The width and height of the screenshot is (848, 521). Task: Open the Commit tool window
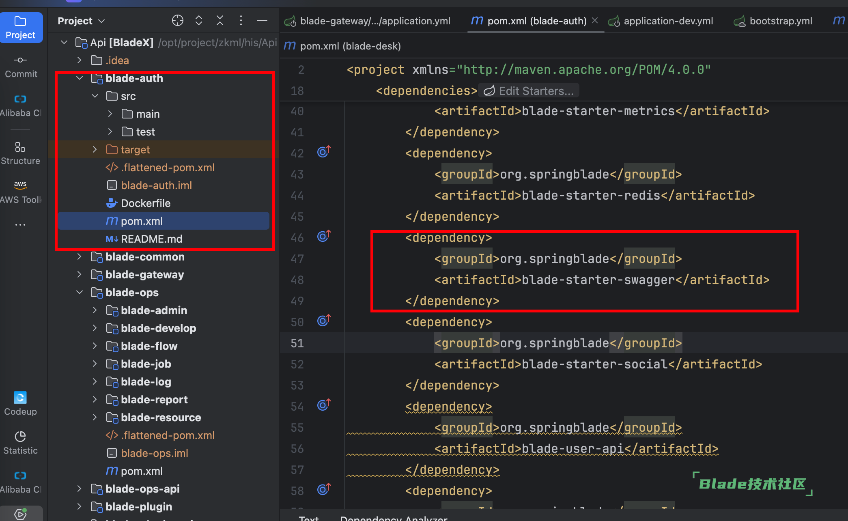[21, 67]
